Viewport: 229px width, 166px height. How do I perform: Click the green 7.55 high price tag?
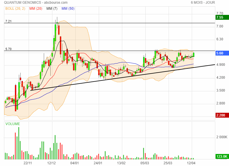pyautogui.click(x=222, y=17)
